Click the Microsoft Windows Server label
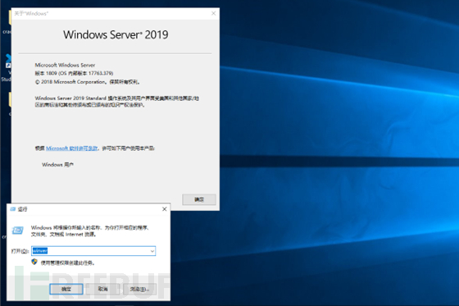Image resolution: width=459 pixels, height=306 pixels. 65,65
